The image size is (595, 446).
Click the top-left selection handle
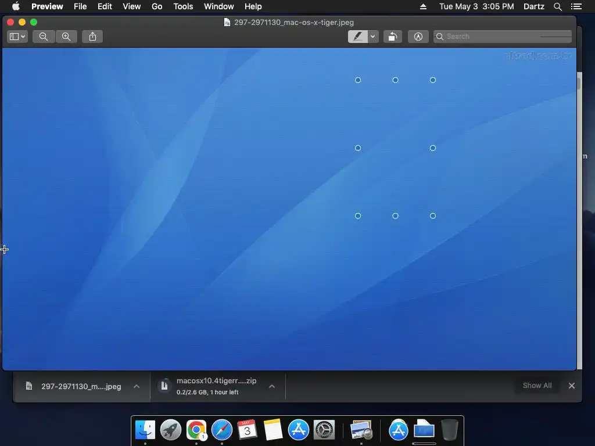coord(358,80)
